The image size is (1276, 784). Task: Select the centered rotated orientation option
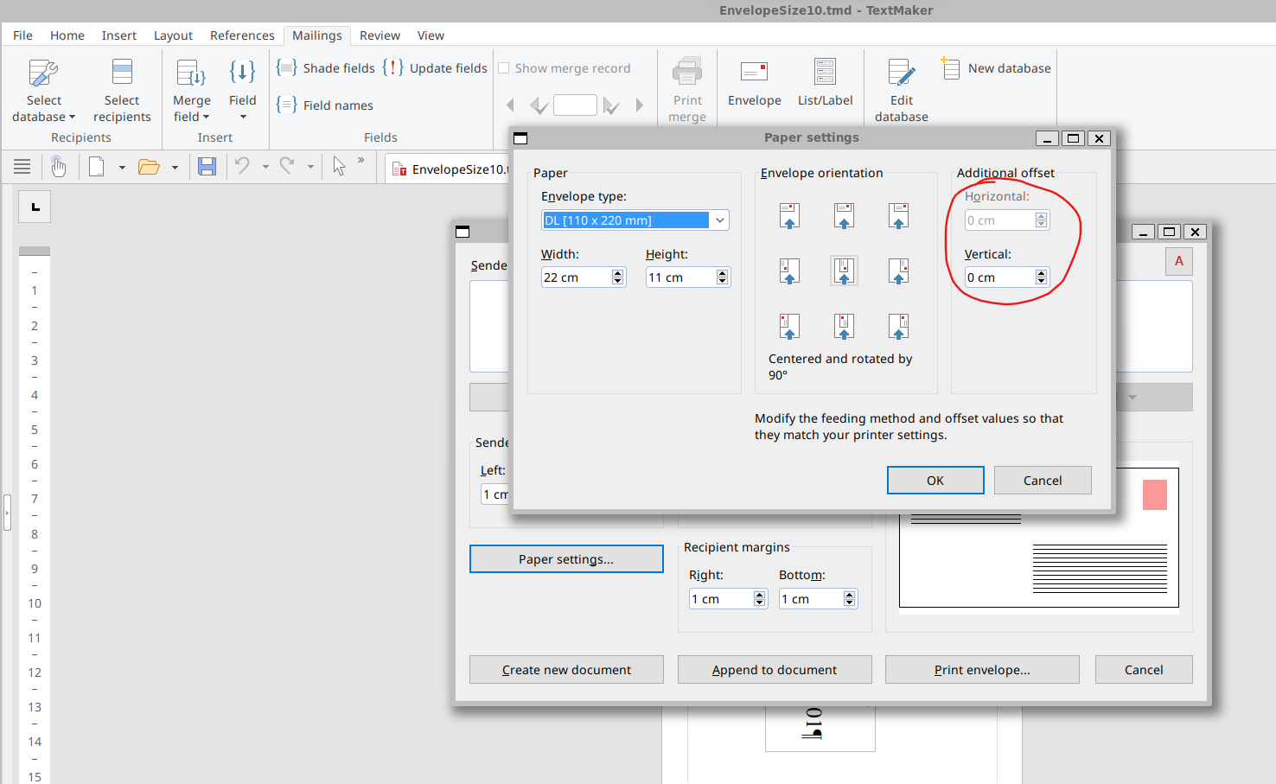(x=844, y=271)
